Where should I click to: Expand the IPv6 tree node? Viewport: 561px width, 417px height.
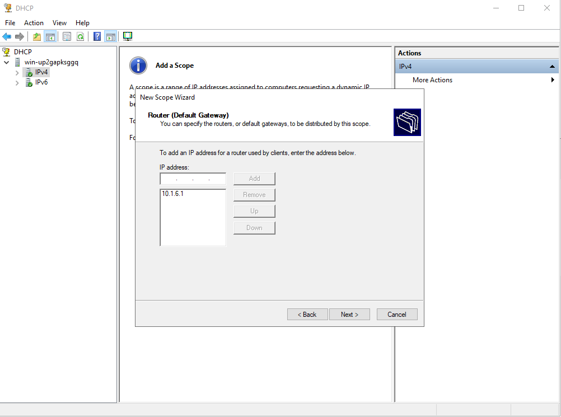[x=17, y=83]
